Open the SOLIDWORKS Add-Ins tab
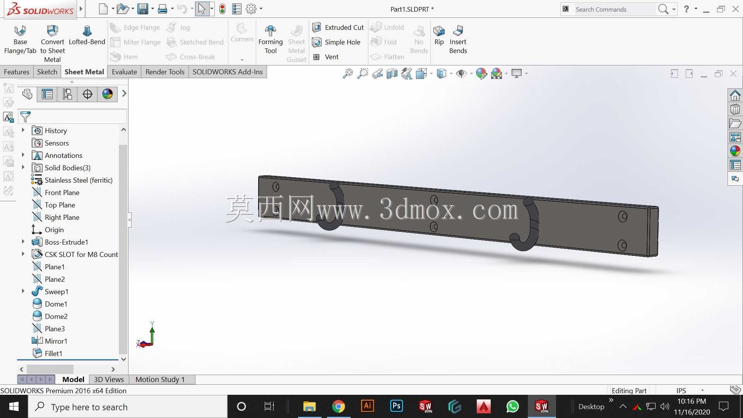The height and width of the screenshot is (418, 743). [228, 72]
